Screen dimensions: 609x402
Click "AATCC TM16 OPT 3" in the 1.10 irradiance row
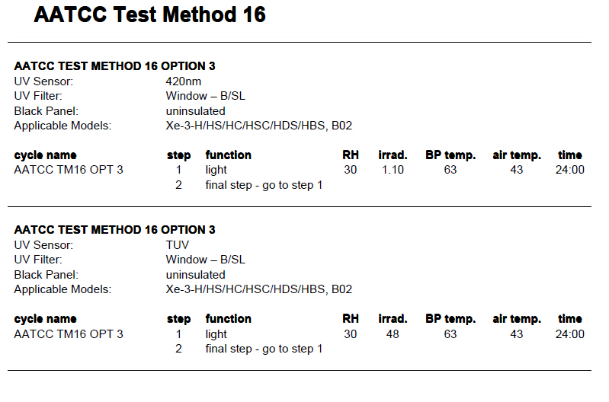[69, 170]
